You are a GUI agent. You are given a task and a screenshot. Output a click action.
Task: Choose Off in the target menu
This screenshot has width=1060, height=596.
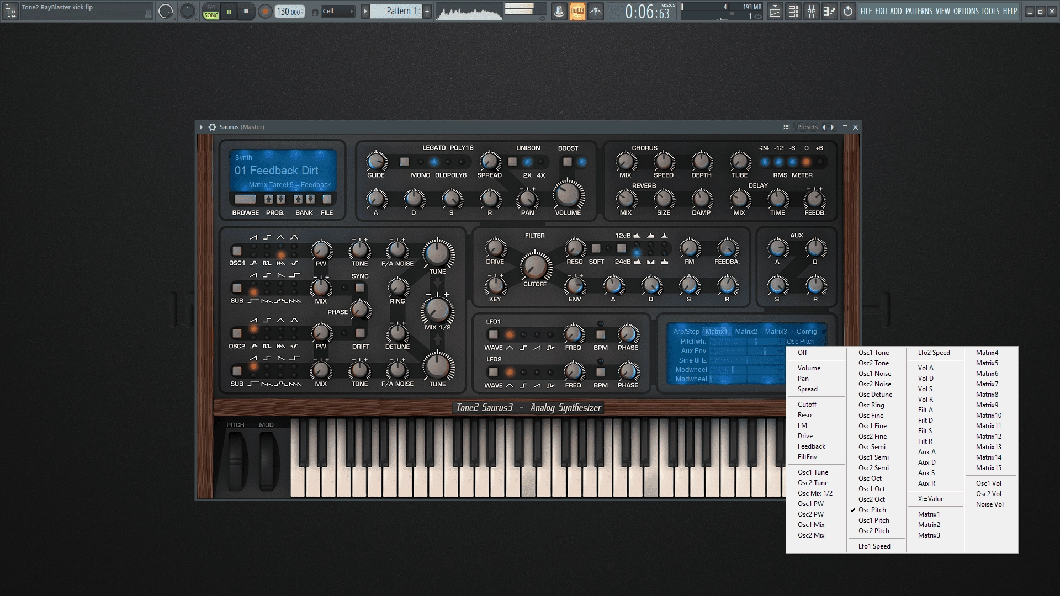pyautogui.click(x=802, y=353)
